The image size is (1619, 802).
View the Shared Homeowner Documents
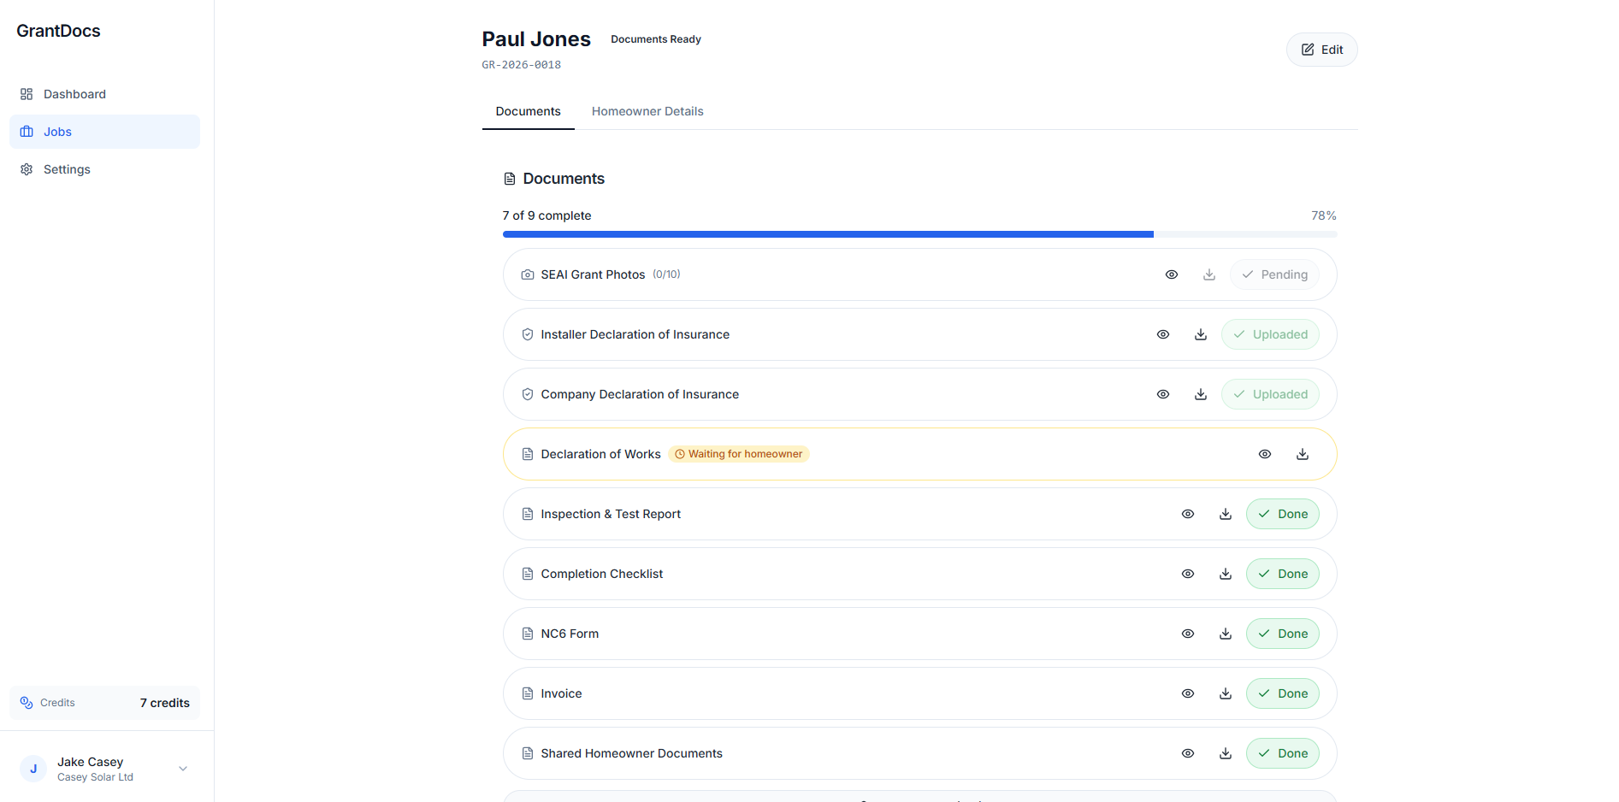tap(1188, 753)
